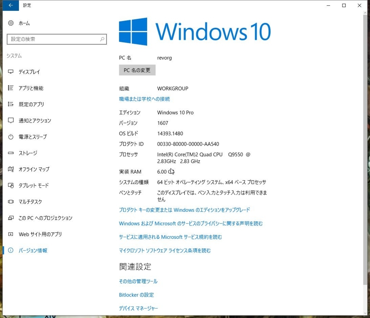
Task: Click the PC 名の変更 button
Action: pyautogui.click(x=137, y=70)
